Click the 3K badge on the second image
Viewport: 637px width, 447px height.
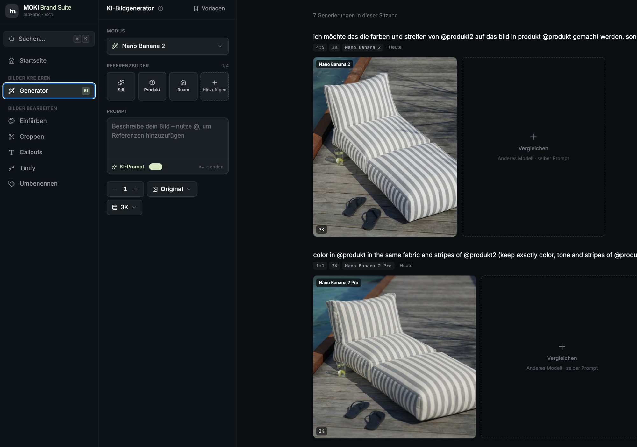point(322,431)
